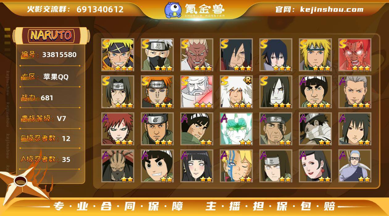Click the bandaged-face Zabuza portrait
Screen dimensions: 389x216
coord(316,129)
